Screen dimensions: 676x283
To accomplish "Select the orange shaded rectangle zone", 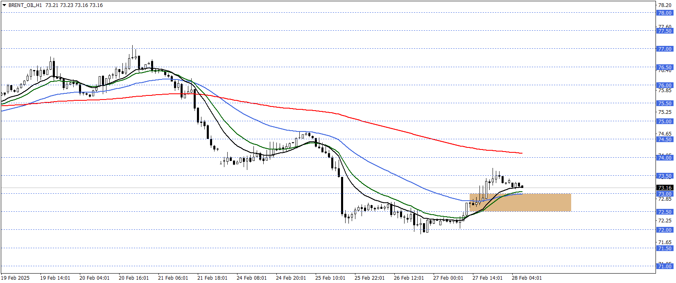I will tap(520, 202).
